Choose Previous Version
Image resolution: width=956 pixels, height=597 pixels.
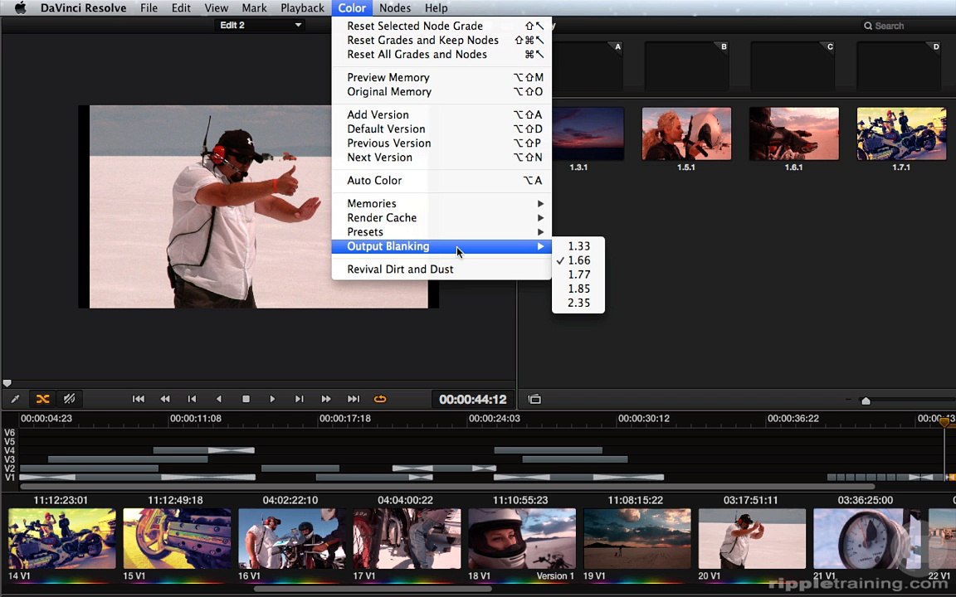(441, 143)
